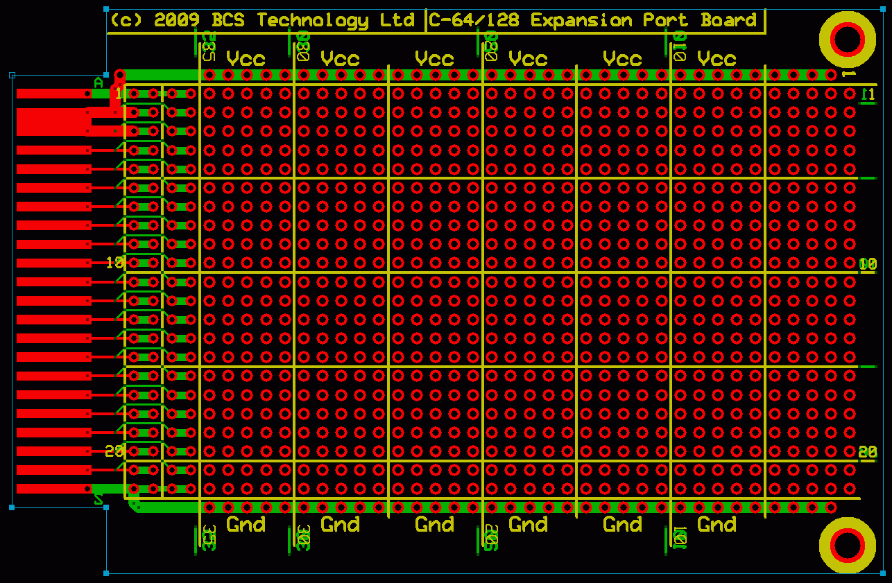Viewport: 892px width, 583px height.
Task: Click the rightmost Gnd silkscreen label
Action: [717, 525]
